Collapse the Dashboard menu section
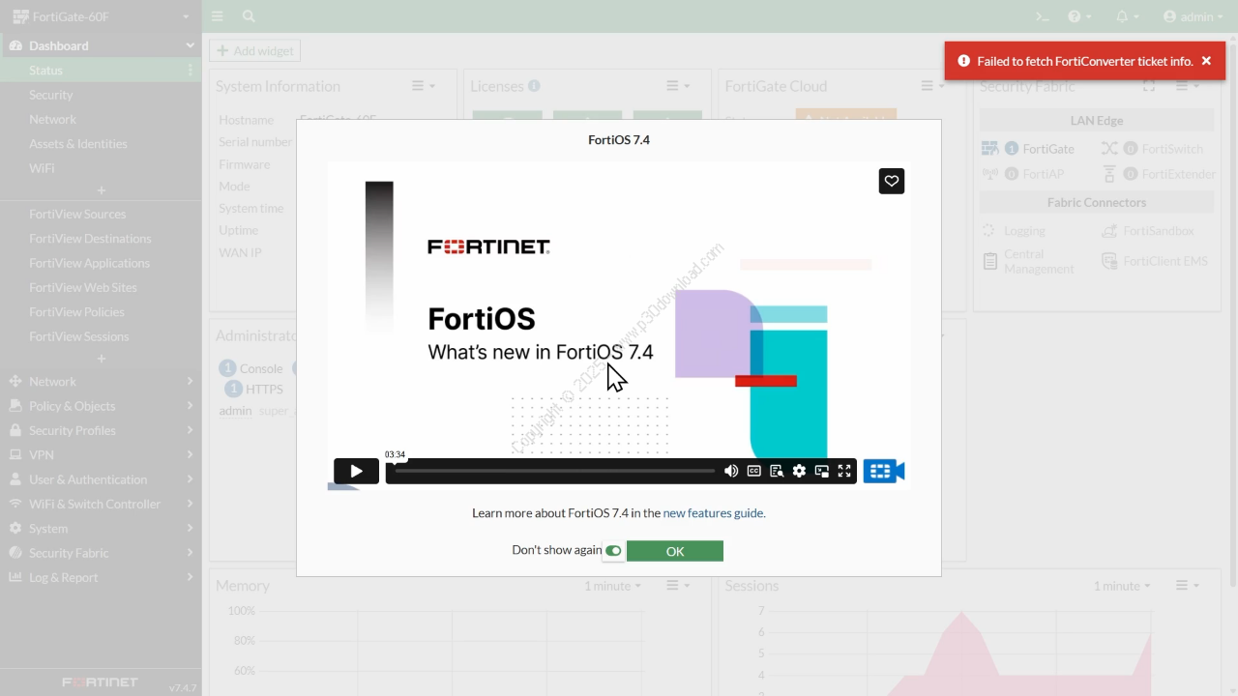This screenshot has height=696, width=1238. (x=101, y=45)
